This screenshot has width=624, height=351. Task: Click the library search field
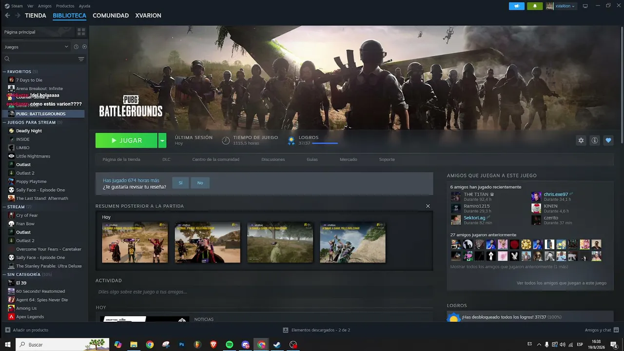tap(40, 59)
